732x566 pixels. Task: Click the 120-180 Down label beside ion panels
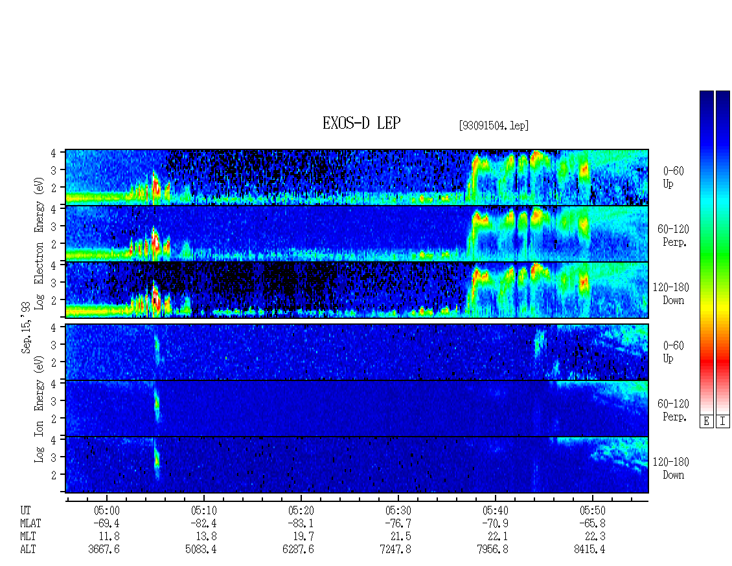point(671,468)
